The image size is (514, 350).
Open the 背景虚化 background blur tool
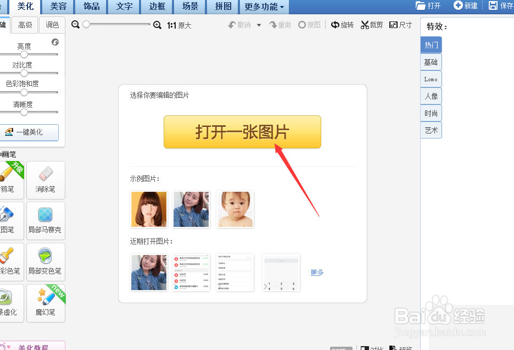tap(7, 303)
